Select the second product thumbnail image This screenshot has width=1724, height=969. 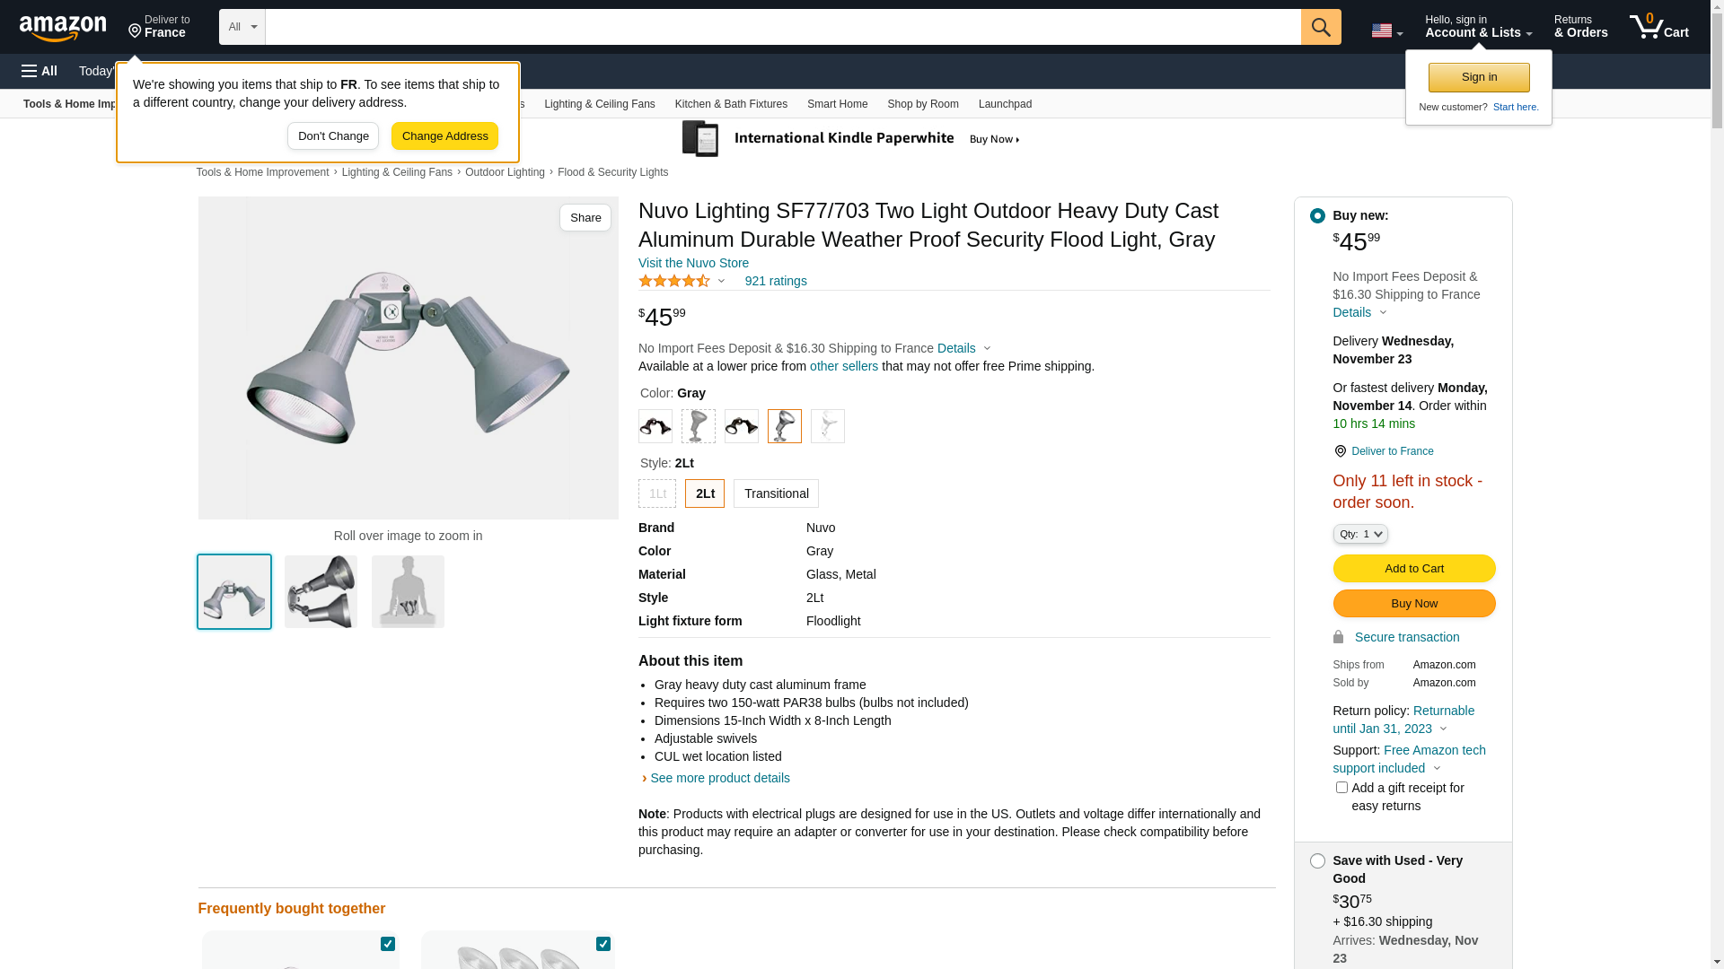[321, 592]
